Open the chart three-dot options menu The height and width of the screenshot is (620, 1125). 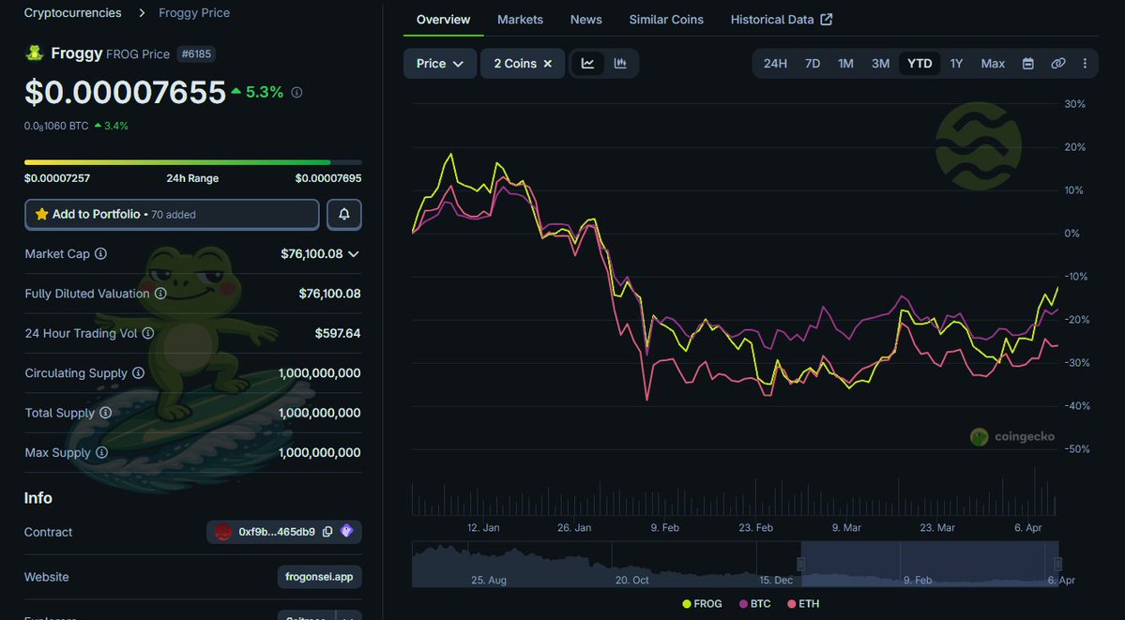point(1085,63)
